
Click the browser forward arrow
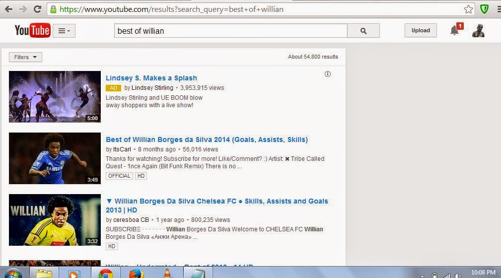coord(23,9)
